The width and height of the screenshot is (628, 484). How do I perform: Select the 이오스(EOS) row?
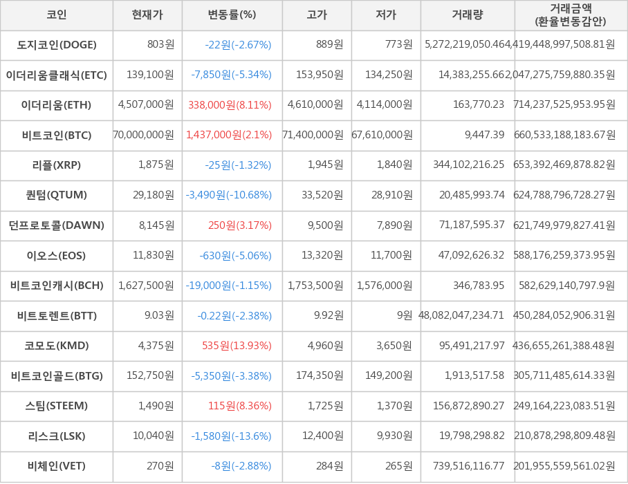pyautogui.click(x=56, y=256)
